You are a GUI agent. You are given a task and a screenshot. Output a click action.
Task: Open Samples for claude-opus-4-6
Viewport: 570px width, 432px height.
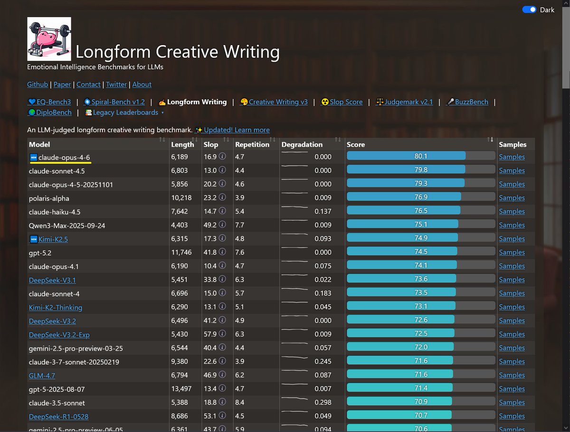(x=512, y=157)
